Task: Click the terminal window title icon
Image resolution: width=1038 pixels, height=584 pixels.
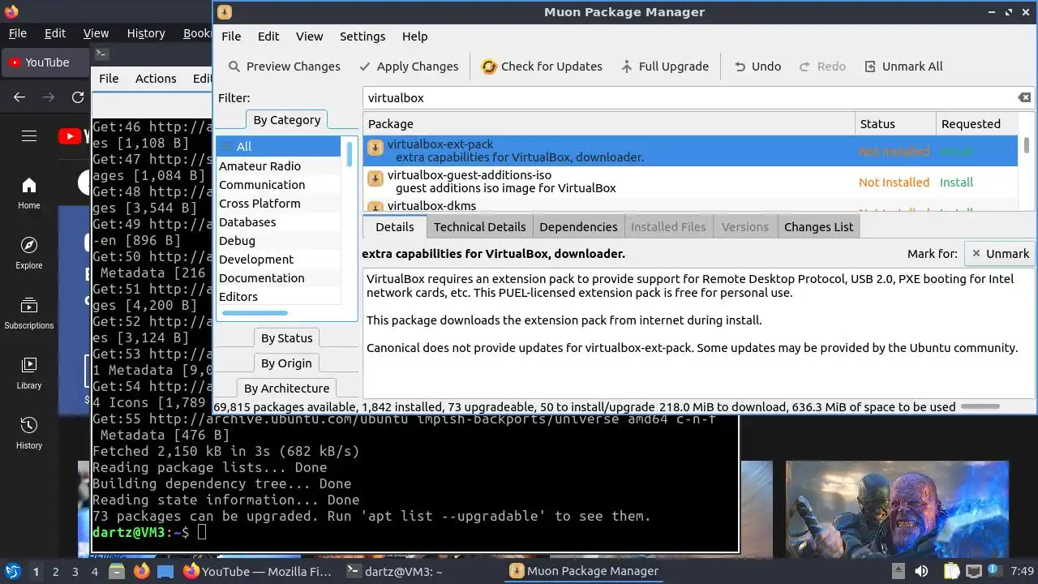Action: 101,54
